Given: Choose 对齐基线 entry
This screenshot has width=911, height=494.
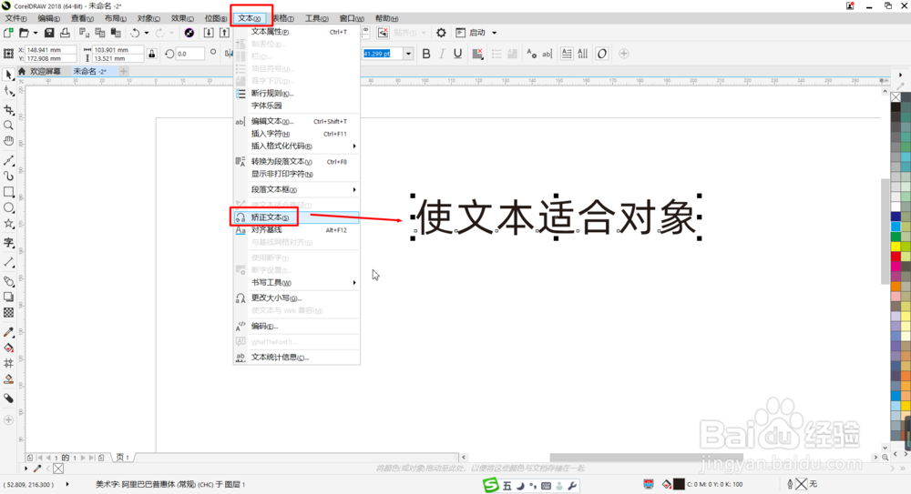Looking at the screenshot, I should point(296,230).
